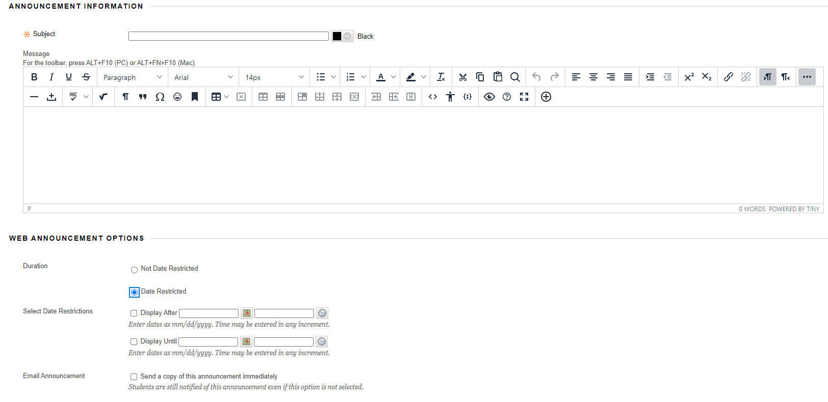Click the superscript icon
The width and height of the screenshot is (828, 402).
689,77
